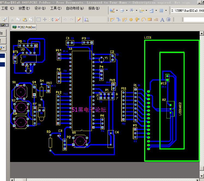The image size is (204, 181).
Task: Open the grid settings dropdown arrow
Action: point(166,11)
